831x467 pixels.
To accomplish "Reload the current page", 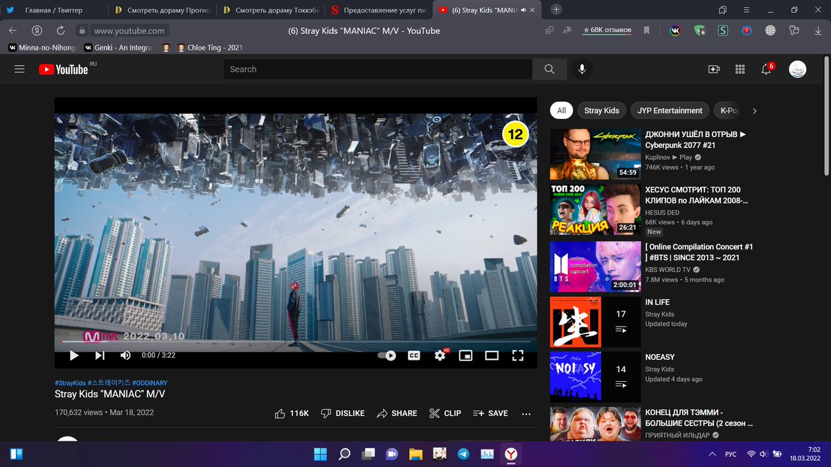I will [x=60, y=30].
